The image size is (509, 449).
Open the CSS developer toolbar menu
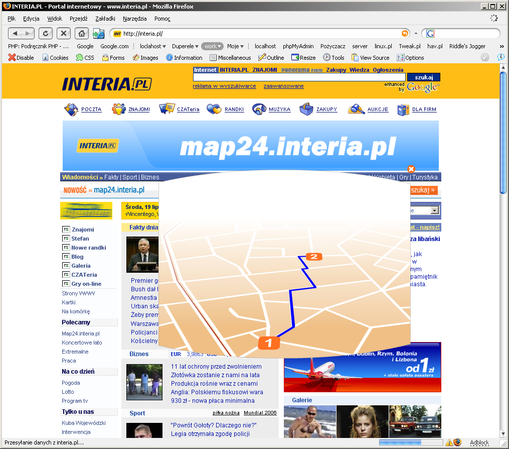(85, 58)
